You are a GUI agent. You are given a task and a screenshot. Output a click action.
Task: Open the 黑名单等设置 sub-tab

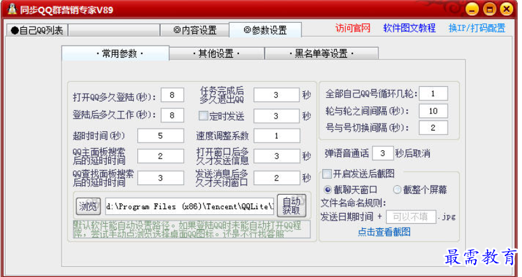coord(321,53)
